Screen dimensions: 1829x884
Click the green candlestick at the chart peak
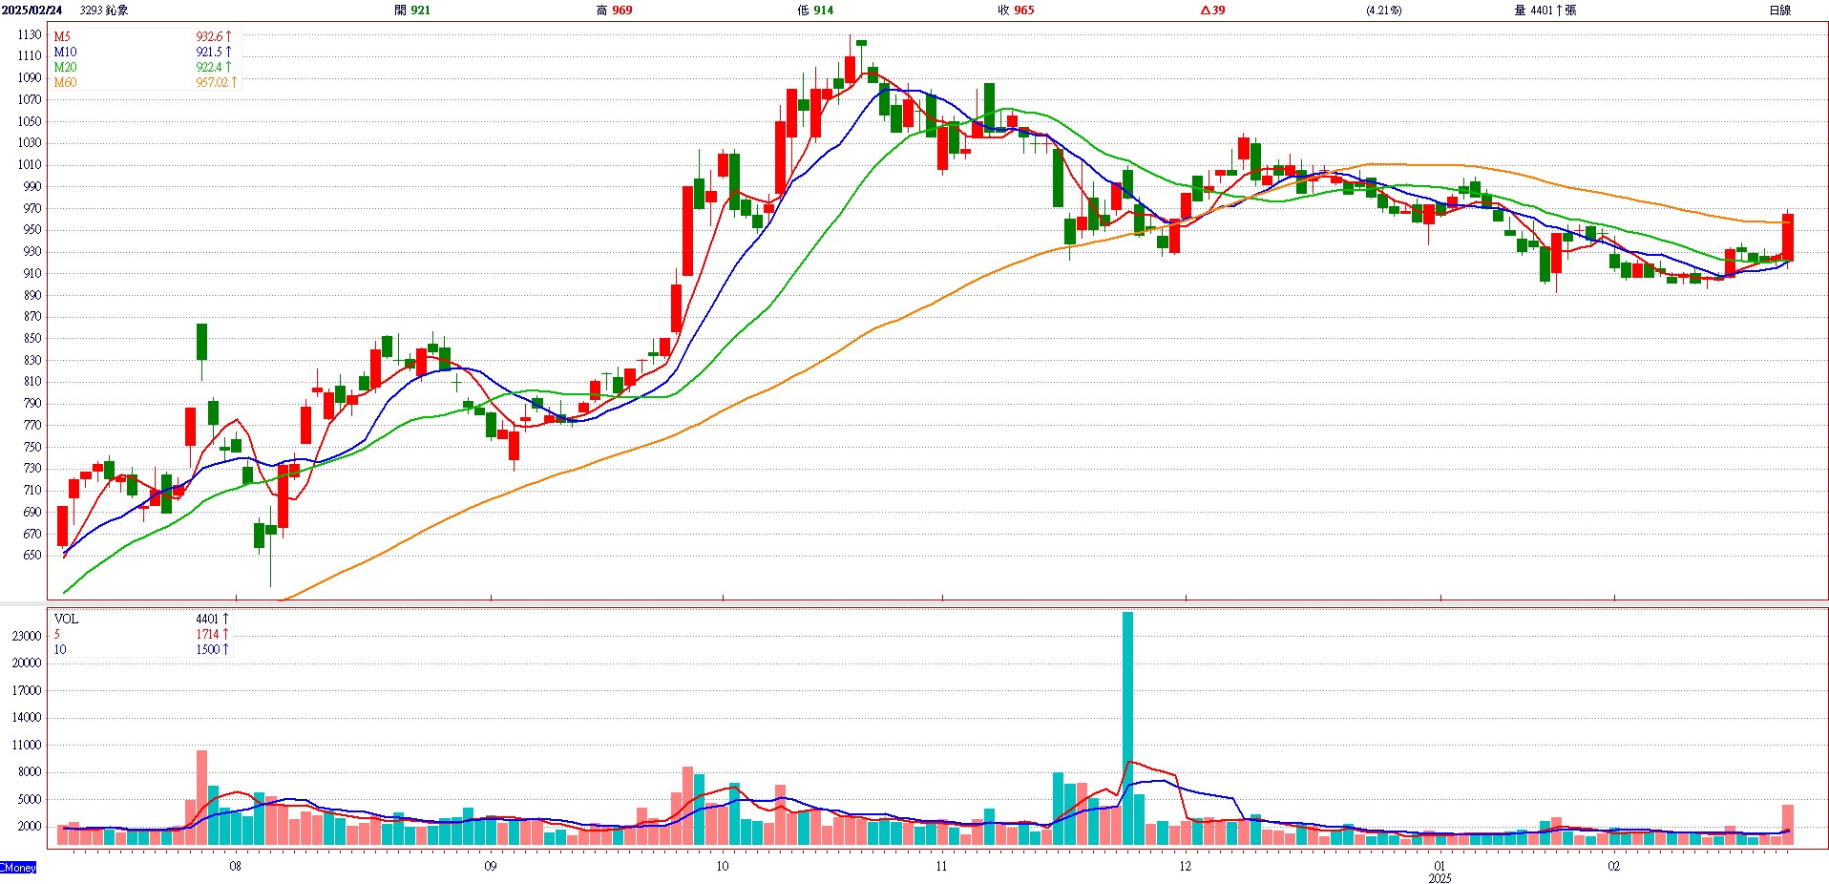[861, 43]
